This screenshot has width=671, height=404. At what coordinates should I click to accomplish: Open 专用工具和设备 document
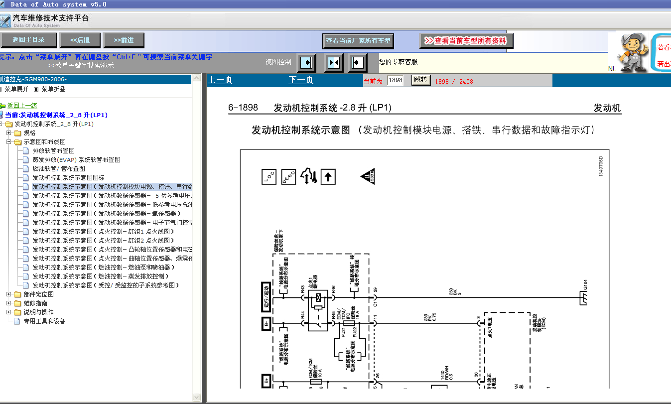(44, 321)
